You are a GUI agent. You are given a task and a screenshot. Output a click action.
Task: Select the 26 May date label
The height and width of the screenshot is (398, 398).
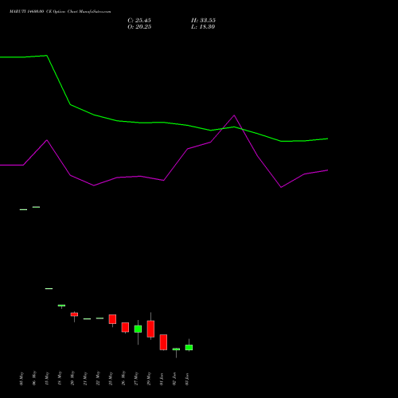pyautogui.click(x=123, y=379)
